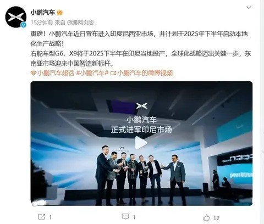This screenshot has width=264, height=224.
Task: Open comments via speech bubble icon
Action: point(125,217)
